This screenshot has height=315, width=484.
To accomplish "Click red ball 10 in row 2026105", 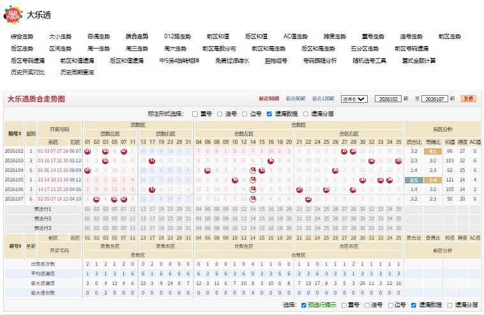I will [x=235, y=180].
